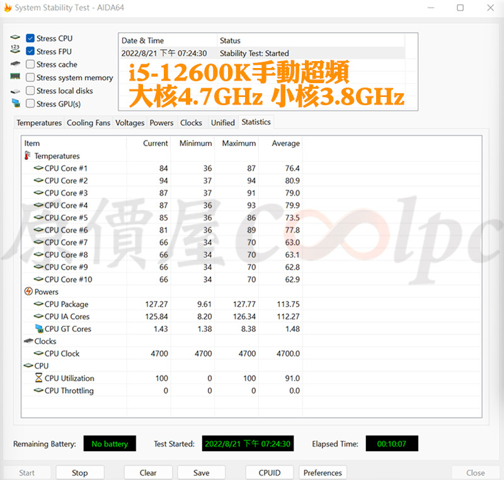Viewport: 504px width, 480px height.
Task: Click the Date & Time log column header
Action: pos(168,41)
